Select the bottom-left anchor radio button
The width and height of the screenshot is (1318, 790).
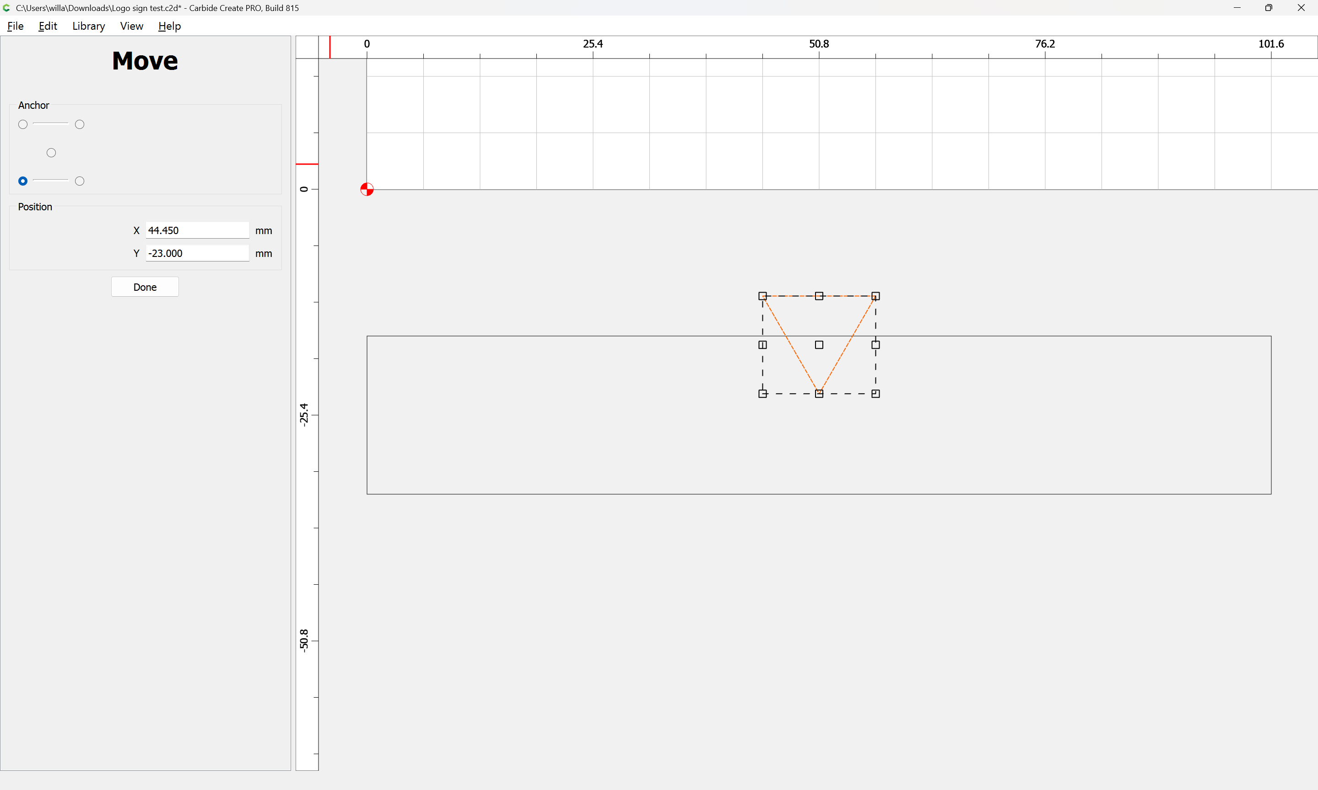(23, 181)
